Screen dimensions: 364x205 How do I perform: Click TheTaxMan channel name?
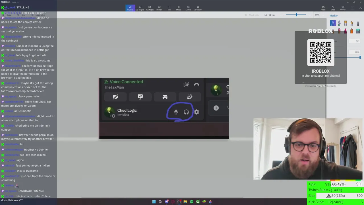click(114, 87)
